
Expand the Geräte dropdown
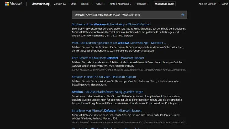[101, 4]
